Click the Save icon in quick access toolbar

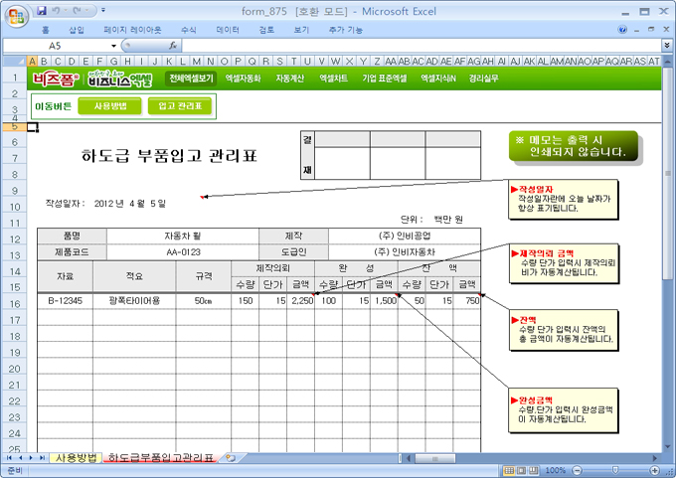pos(41,10)
